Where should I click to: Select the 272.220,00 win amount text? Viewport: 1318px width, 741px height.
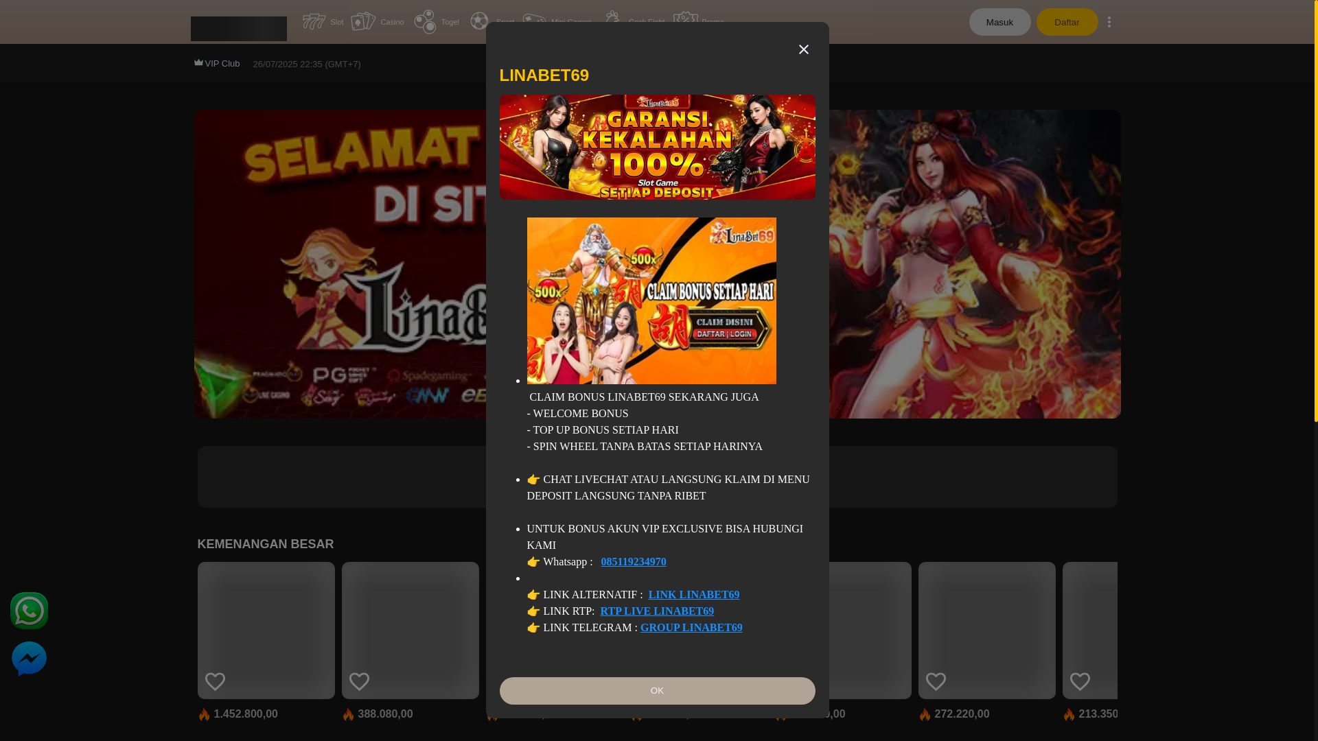tap(962, 714)
